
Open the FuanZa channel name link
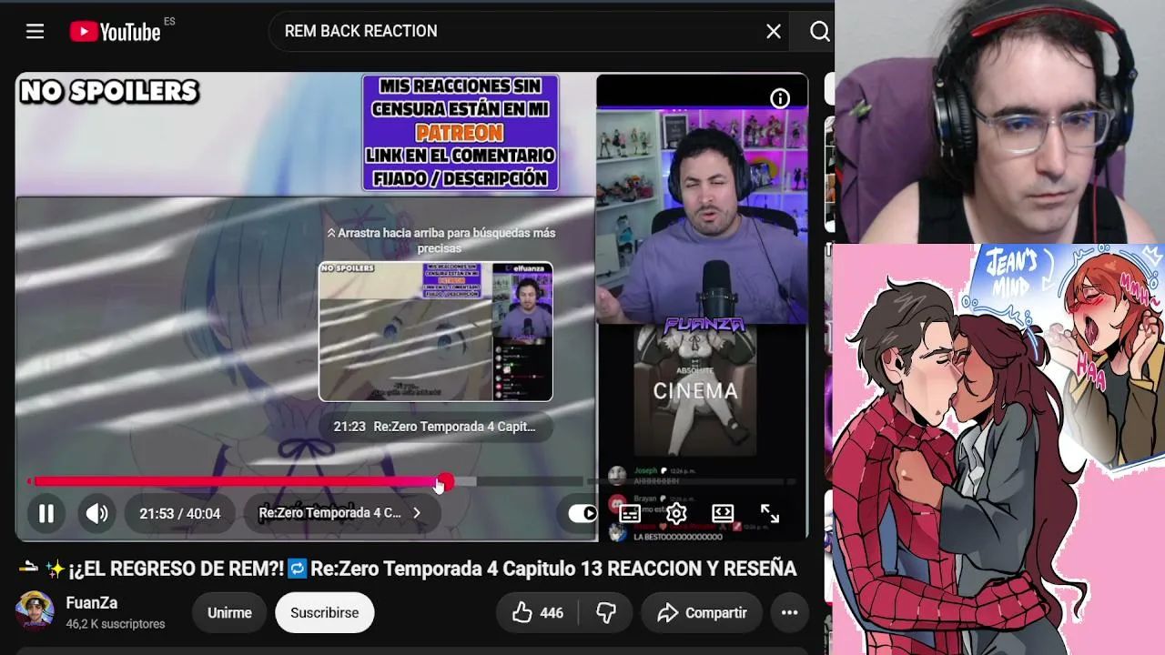pos(92,603)
